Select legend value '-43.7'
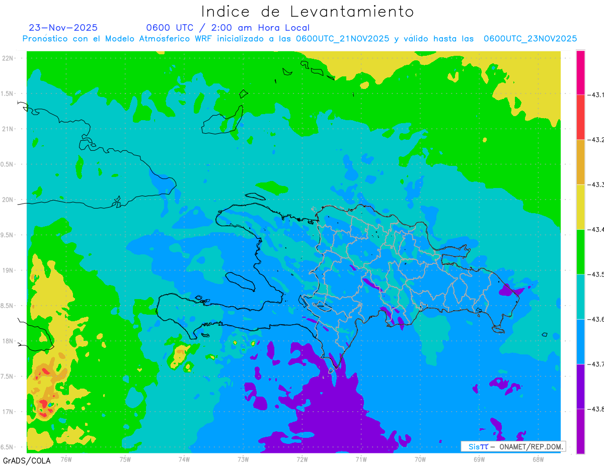 596,364
